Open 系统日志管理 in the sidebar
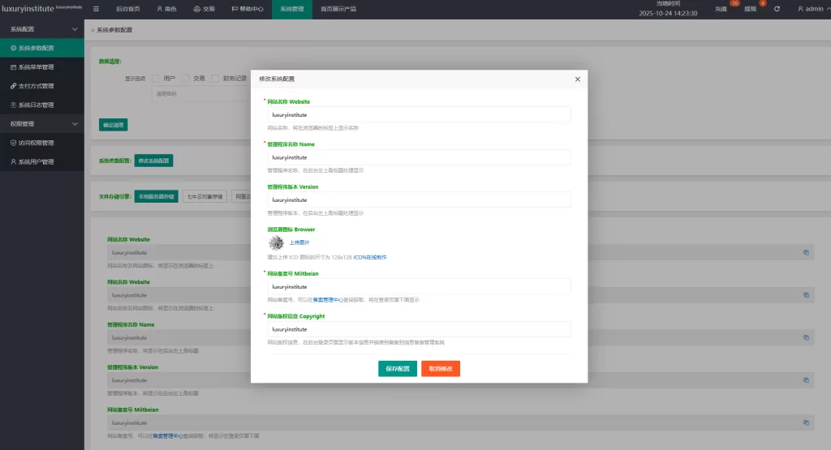Screen dimensions: 831x450 click(37, 105)
